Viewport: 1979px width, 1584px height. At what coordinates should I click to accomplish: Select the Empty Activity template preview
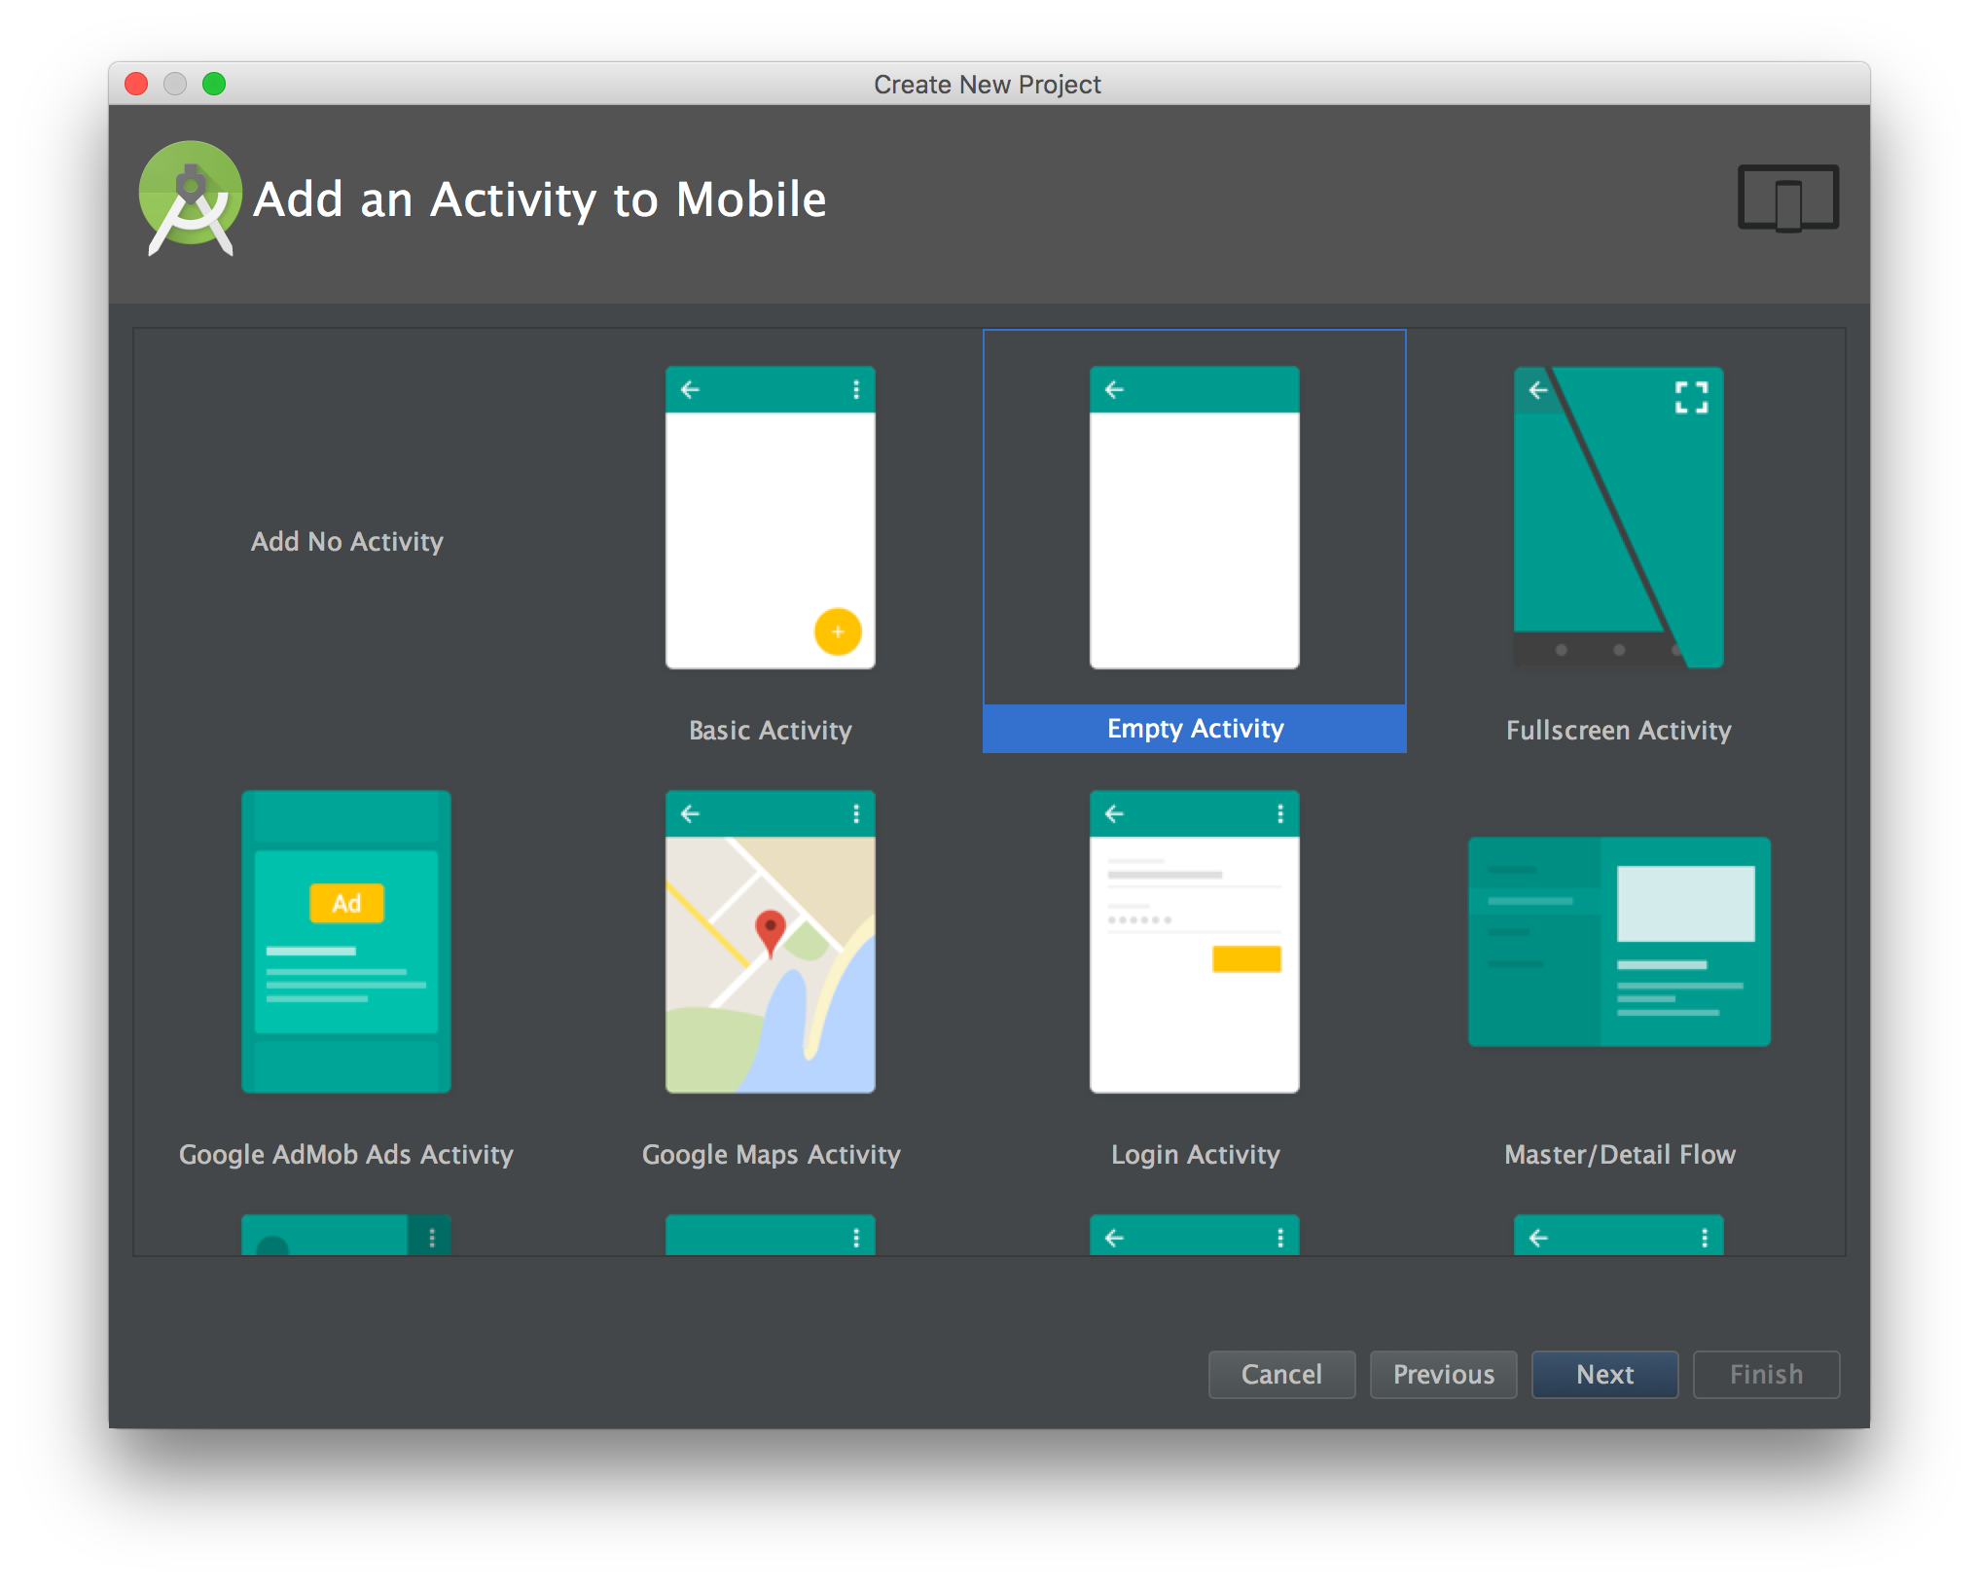(1194, 518)
